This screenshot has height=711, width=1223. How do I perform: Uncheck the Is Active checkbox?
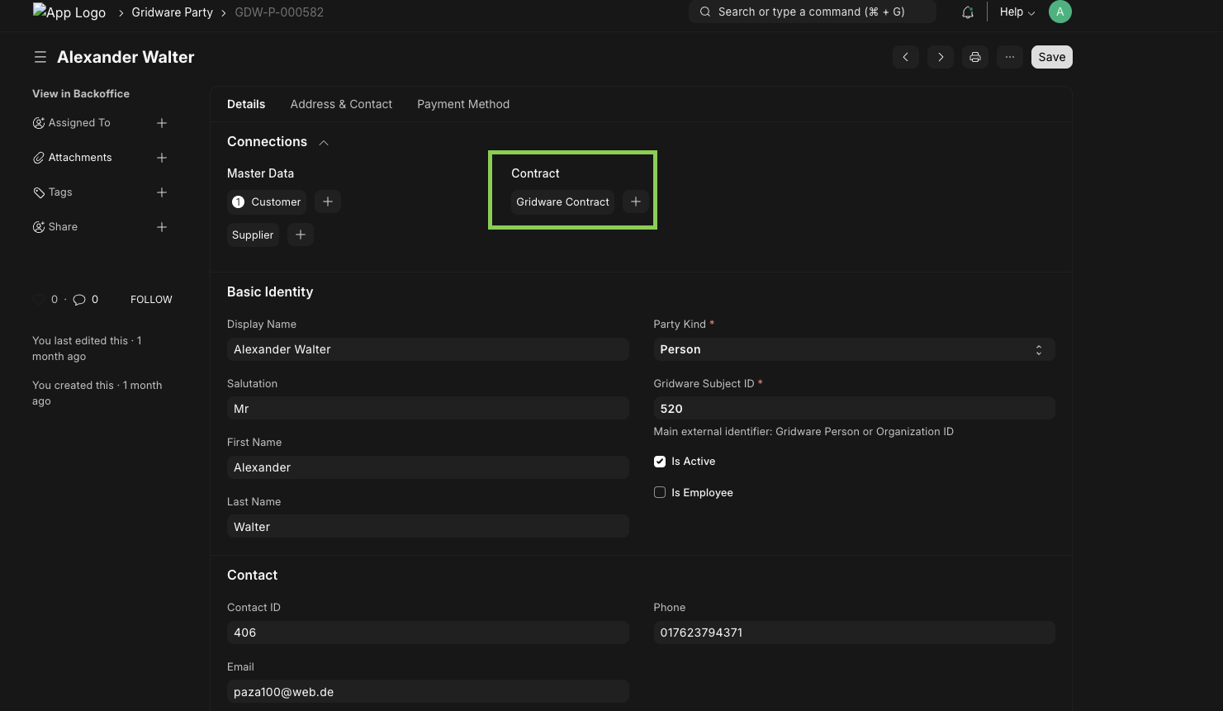tap(660, 462)
